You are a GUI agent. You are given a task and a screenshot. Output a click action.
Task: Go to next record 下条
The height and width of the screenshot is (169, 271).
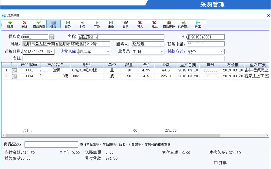click(x=97, y=24)
